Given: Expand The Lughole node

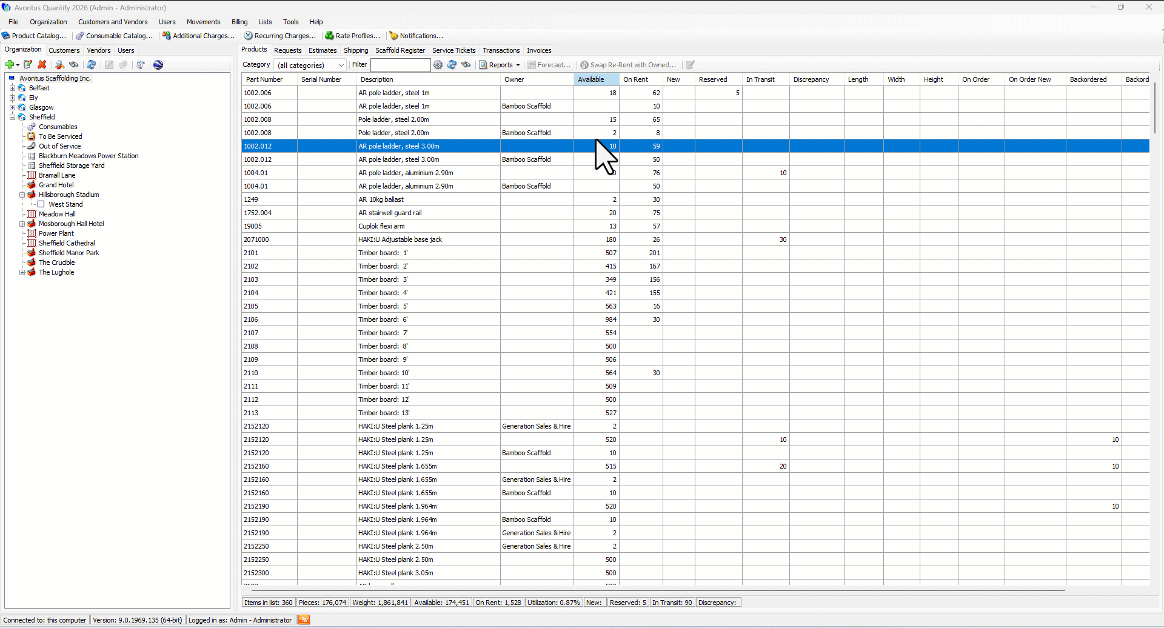Looking at the screenshot, I should [22, 272].
